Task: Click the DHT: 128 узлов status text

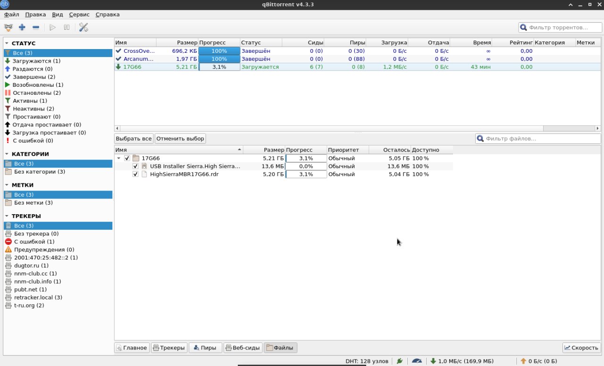Action: click(367, 361)
